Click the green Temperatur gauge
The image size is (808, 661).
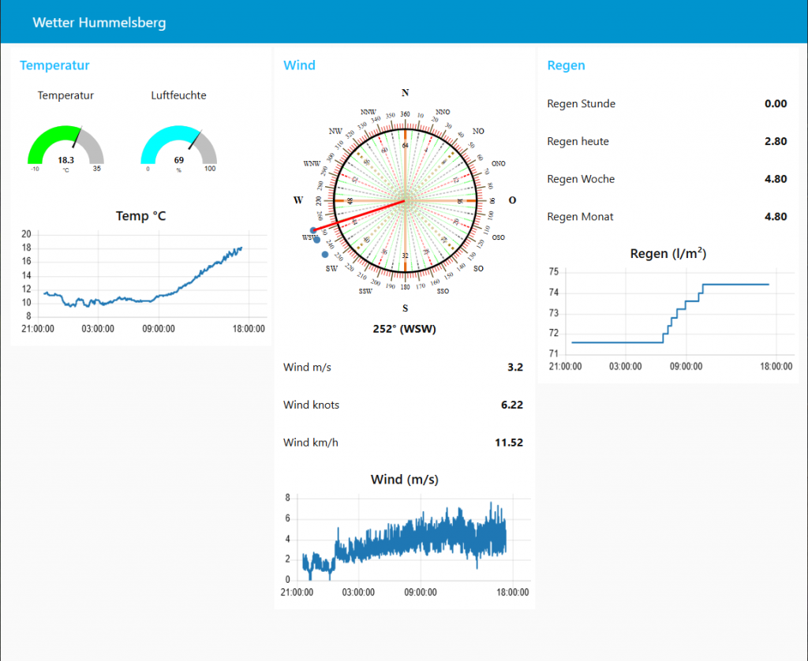65,148
